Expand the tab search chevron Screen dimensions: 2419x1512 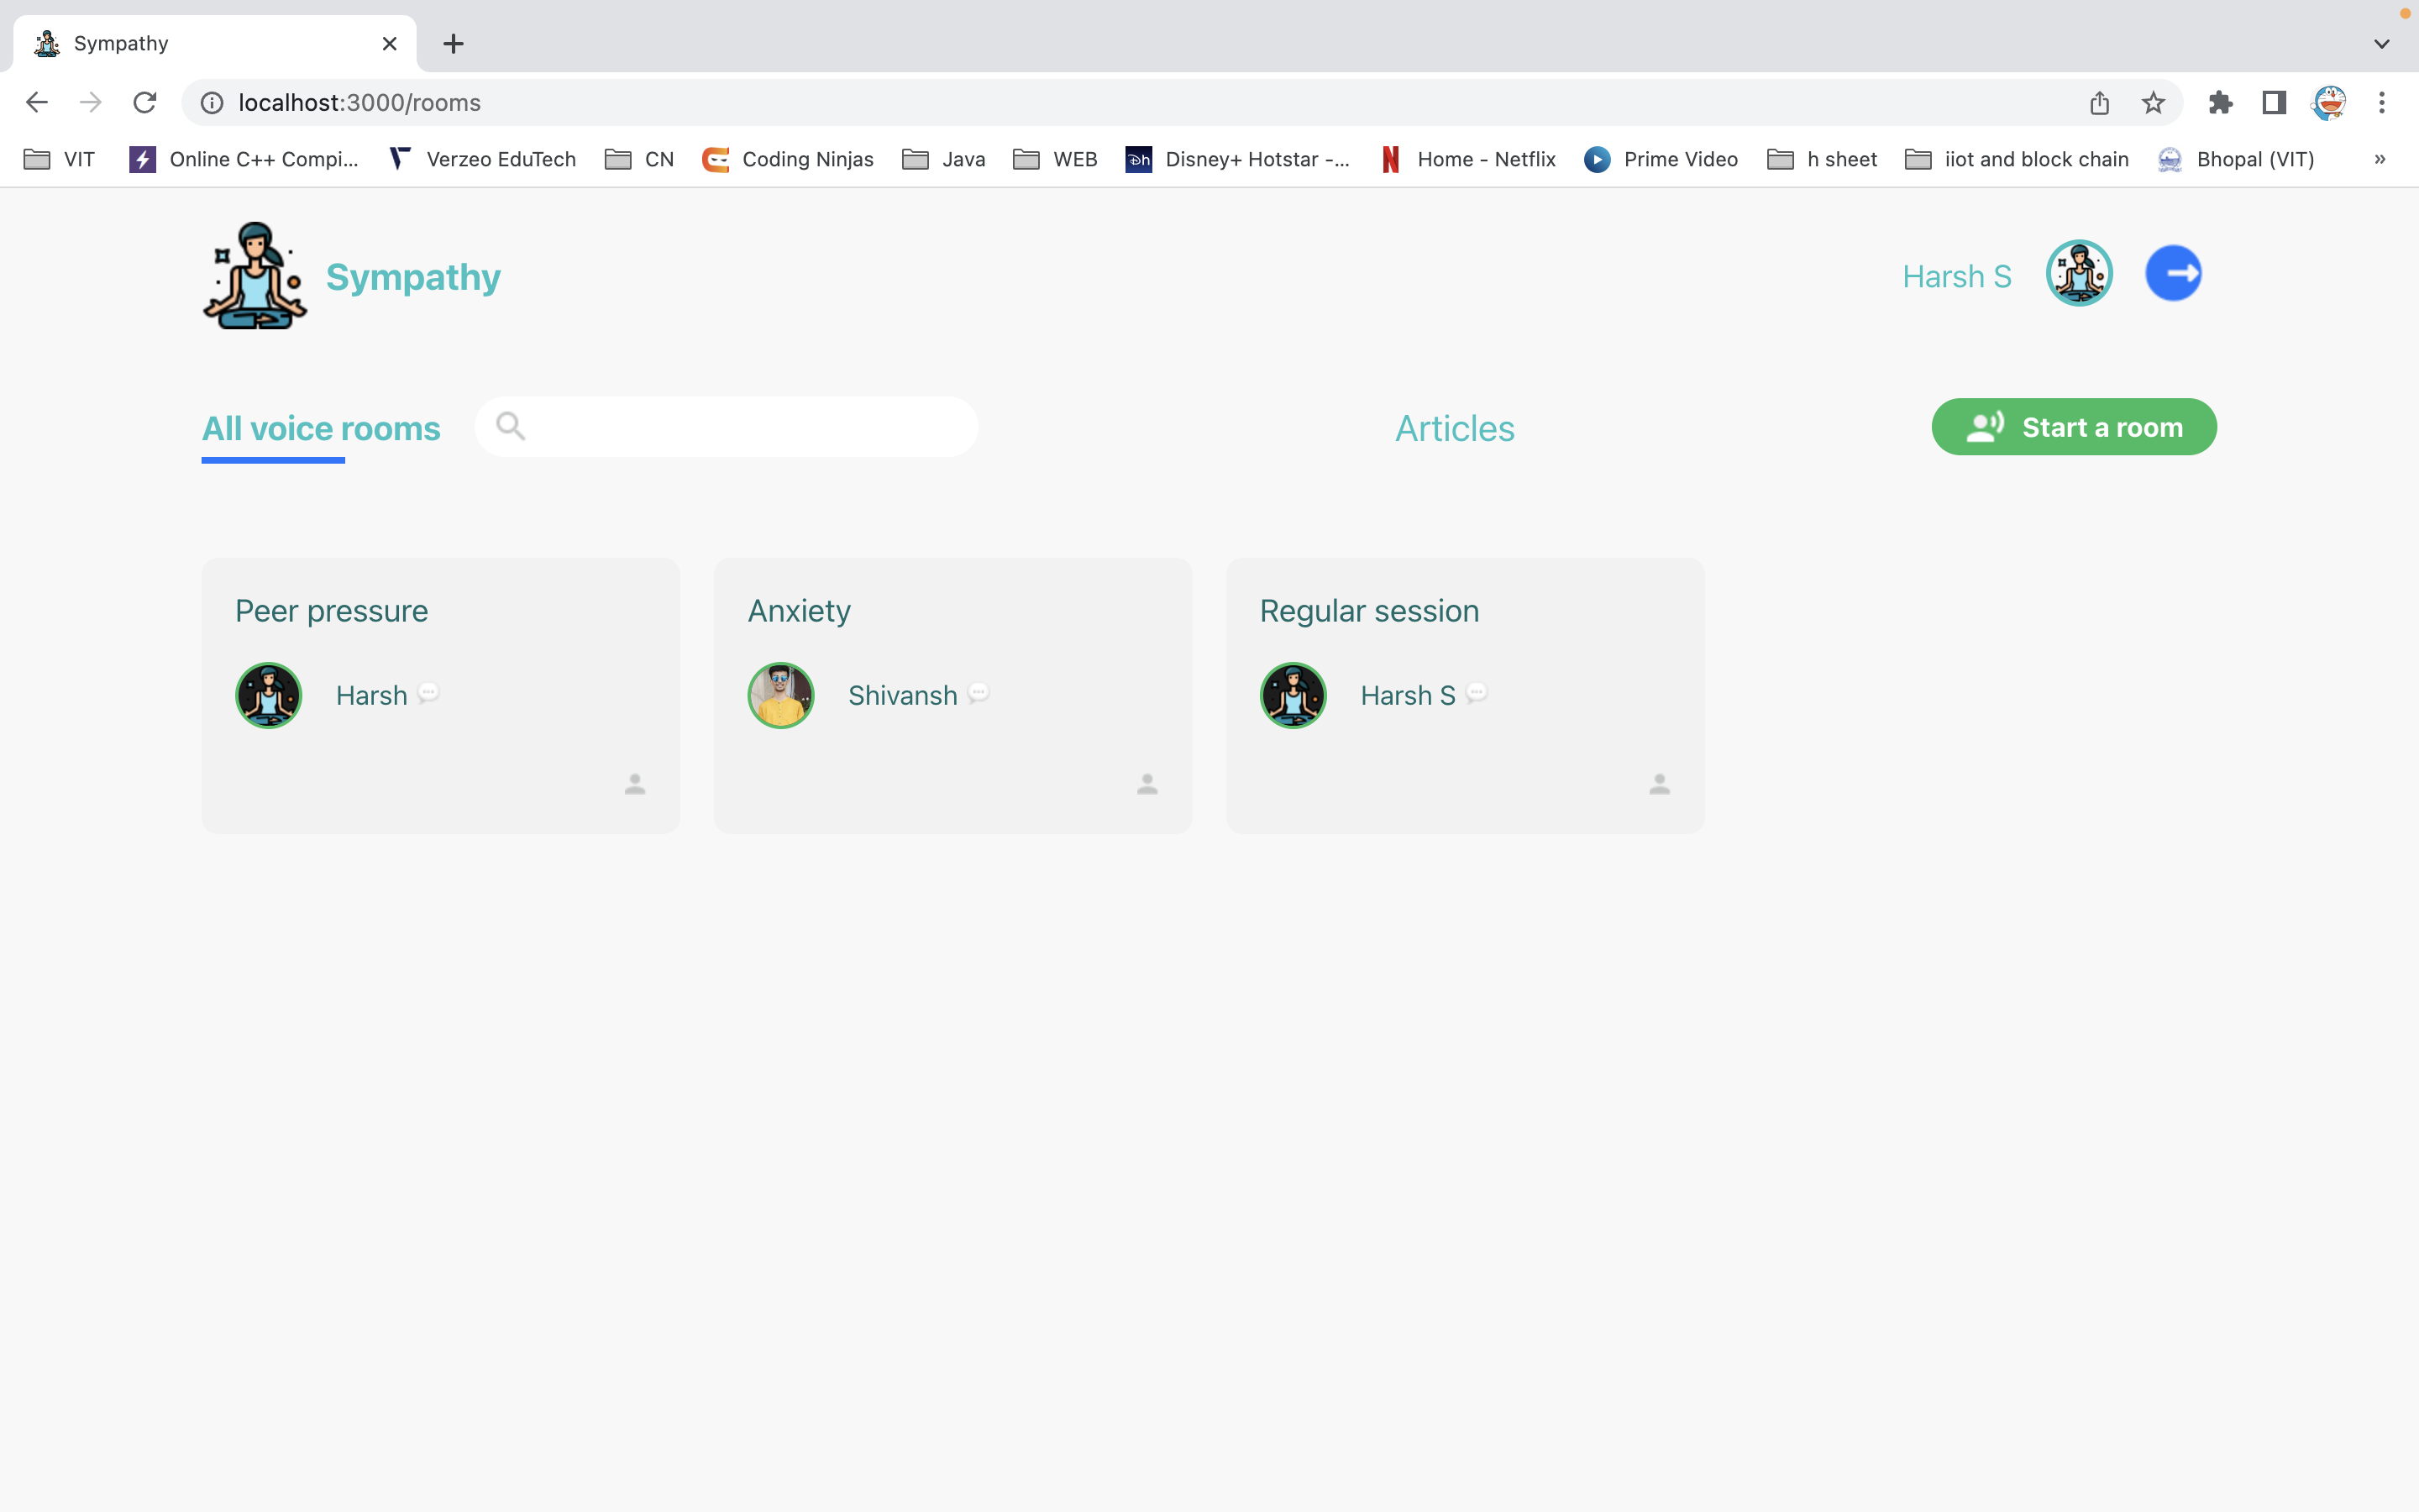2381,44
